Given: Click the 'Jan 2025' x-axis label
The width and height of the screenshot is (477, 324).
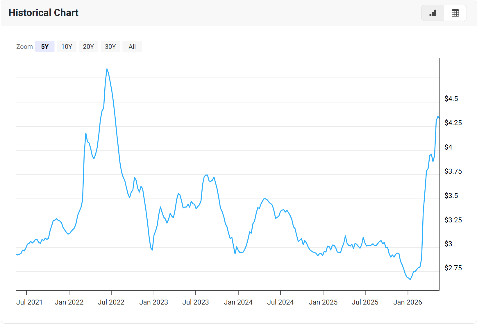Looking at the screenshot, I should (323, 302).
